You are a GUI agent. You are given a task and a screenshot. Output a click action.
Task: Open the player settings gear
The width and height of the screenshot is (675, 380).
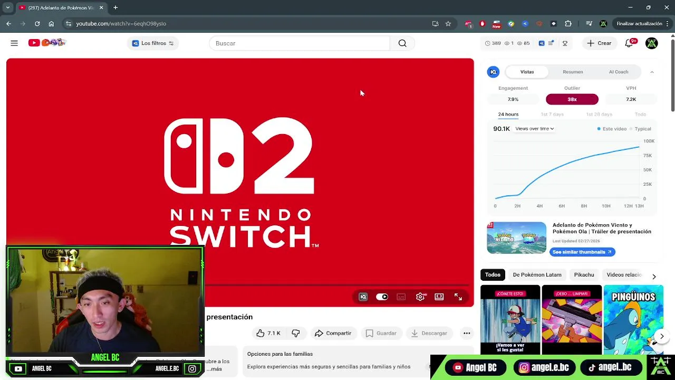(x=420, y=297)
